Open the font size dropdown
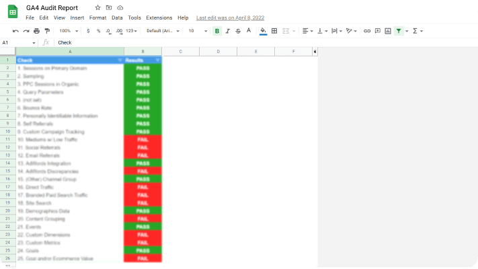The height and width of the screenshot is (269, 478). pyautogui.click(x=198, y=31)
